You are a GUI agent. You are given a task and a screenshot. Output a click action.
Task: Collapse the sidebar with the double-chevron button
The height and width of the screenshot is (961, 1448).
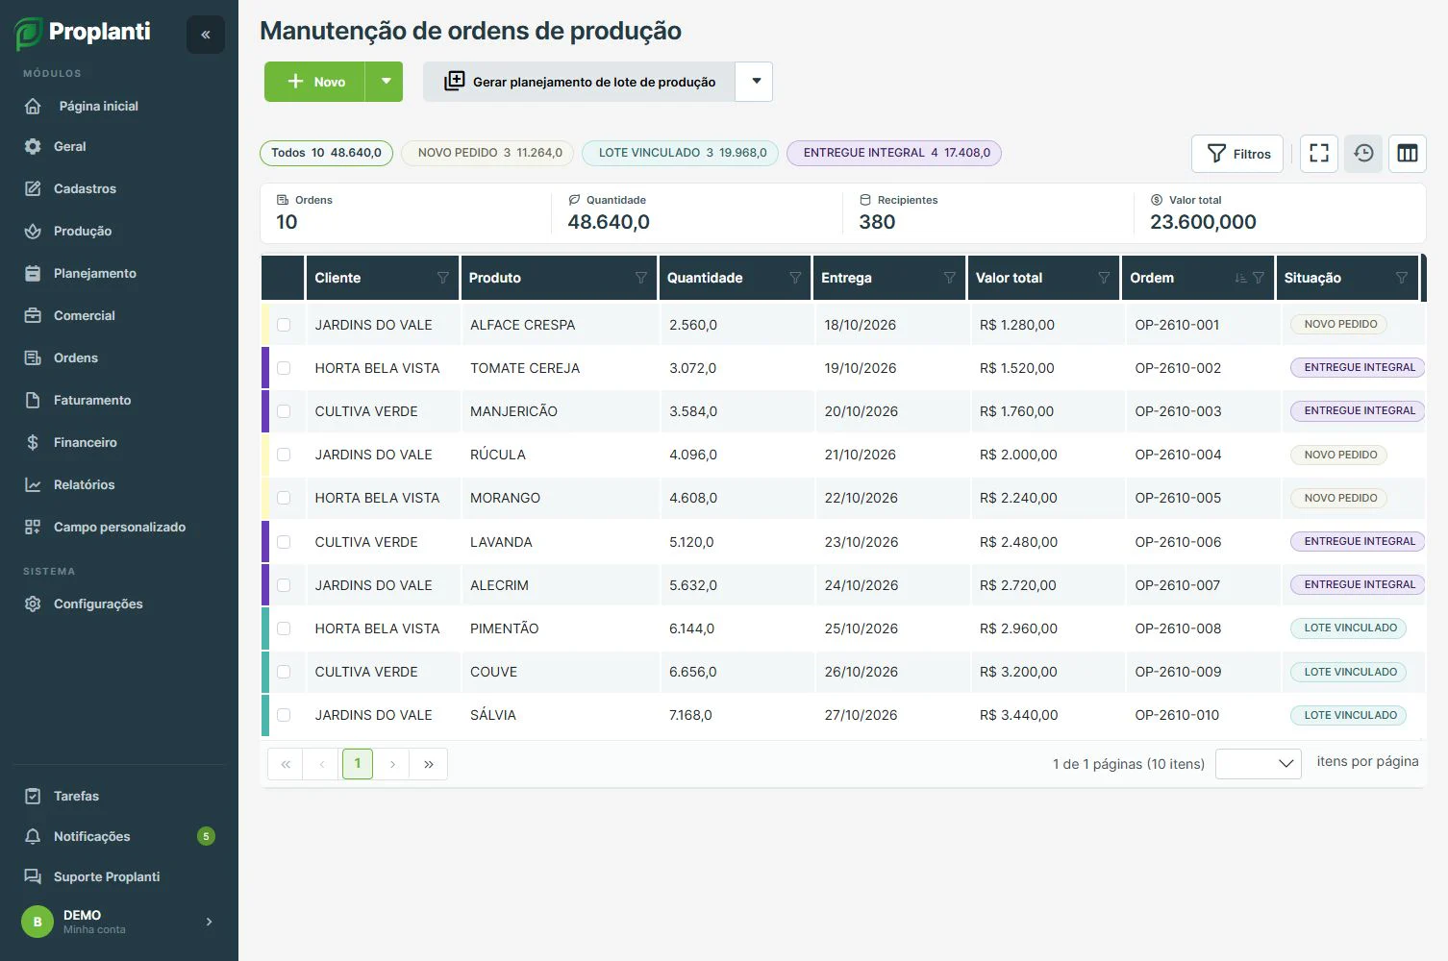tap(205, 35)
